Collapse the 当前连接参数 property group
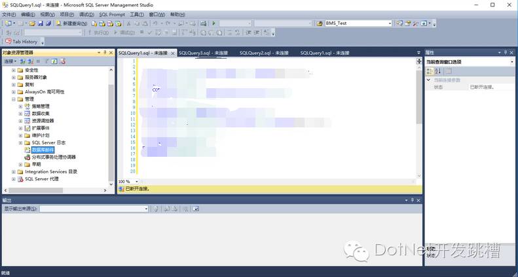 click(428, 80)
